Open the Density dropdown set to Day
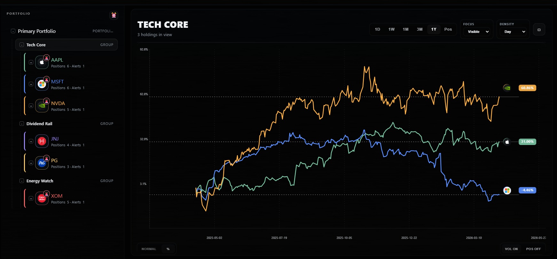Screen dimensions: 557x259 pyautogui.click(x=513, y=32)
